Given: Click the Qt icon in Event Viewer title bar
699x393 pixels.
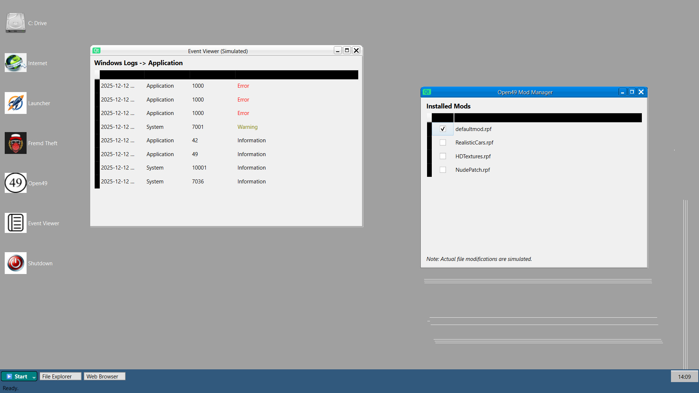Looking at the screenshot, I should 96,51.
